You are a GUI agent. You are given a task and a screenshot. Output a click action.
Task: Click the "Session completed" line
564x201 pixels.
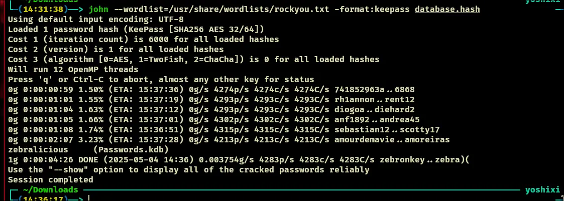50,179
